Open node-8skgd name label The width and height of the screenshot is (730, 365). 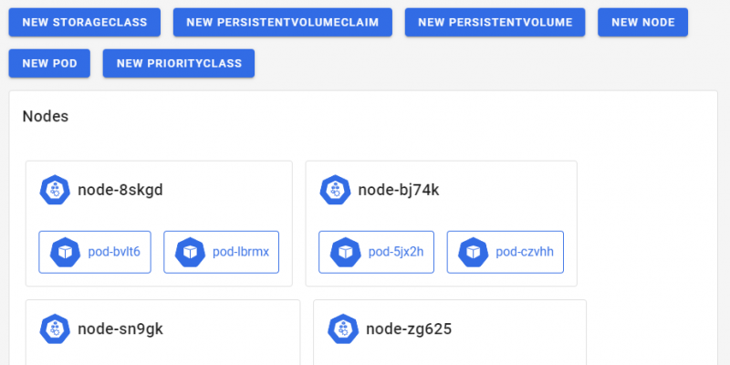tap(120, 190)
